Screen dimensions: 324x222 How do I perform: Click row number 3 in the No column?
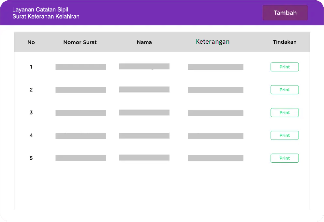click(x=31, y=112)
